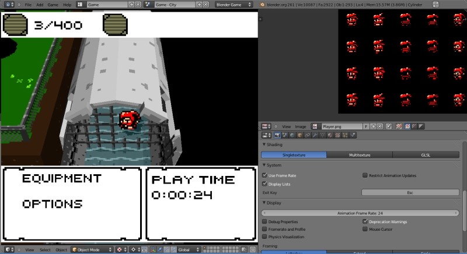Disable the Use Frame Rate checkbox
The width and height of the screenshot is (467, 254).
(265, 175)
